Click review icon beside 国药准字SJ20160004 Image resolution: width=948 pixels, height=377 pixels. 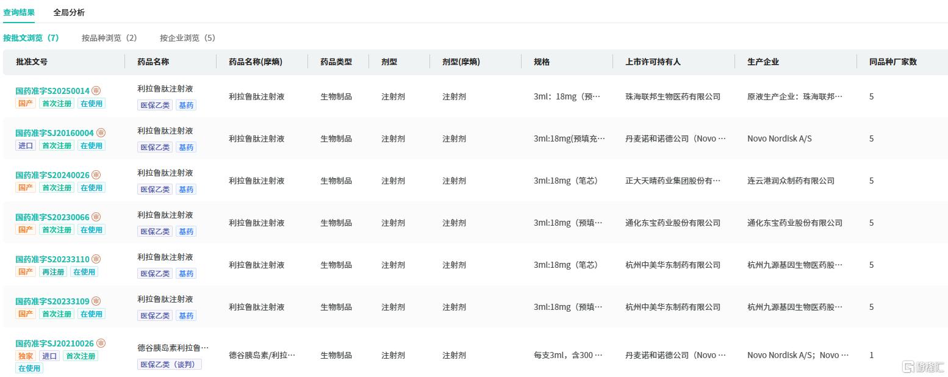pos(101,133)
